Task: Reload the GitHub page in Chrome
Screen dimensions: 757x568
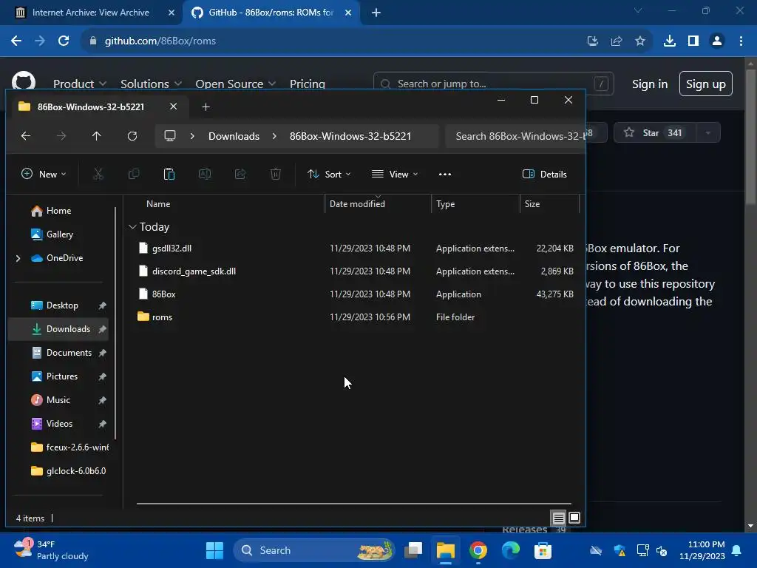Action: (64, 41)
